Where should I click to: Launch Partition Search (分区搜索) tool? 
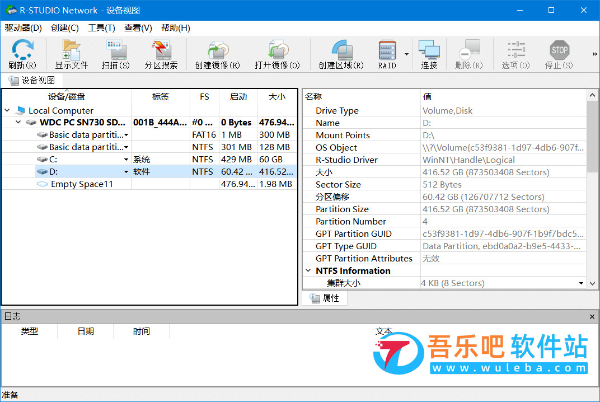pos(161,54)
